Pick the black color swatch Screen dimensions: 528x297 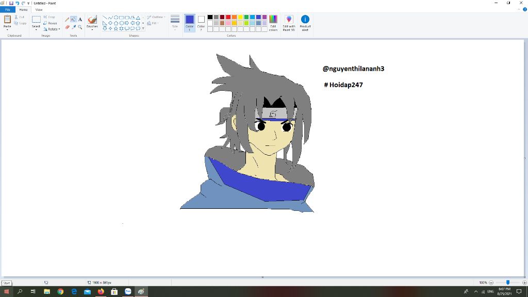point(210,17)
